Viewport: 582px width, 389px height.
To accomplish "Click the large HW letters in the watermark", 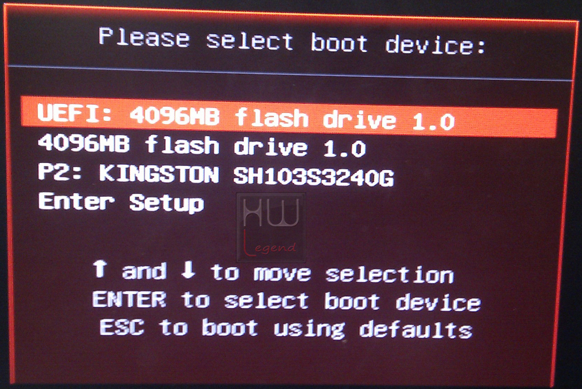I will pyautogui.click(x=271, y=212).
